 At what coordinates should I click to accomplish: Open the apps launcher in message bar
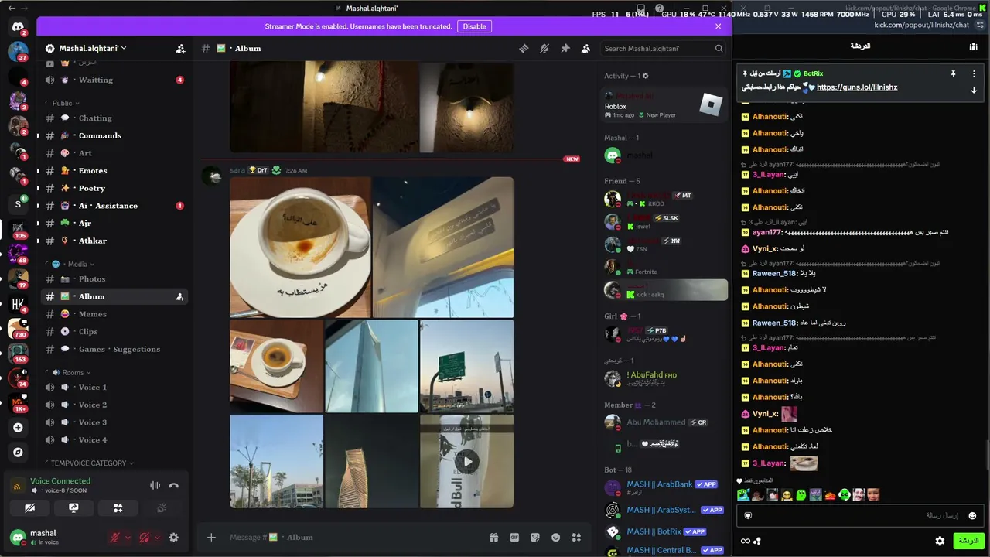[576, 538]
